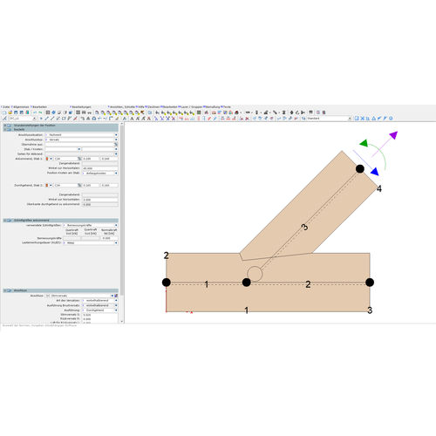Click the blue square icon right of Standard dropdown

pos(357,119)
